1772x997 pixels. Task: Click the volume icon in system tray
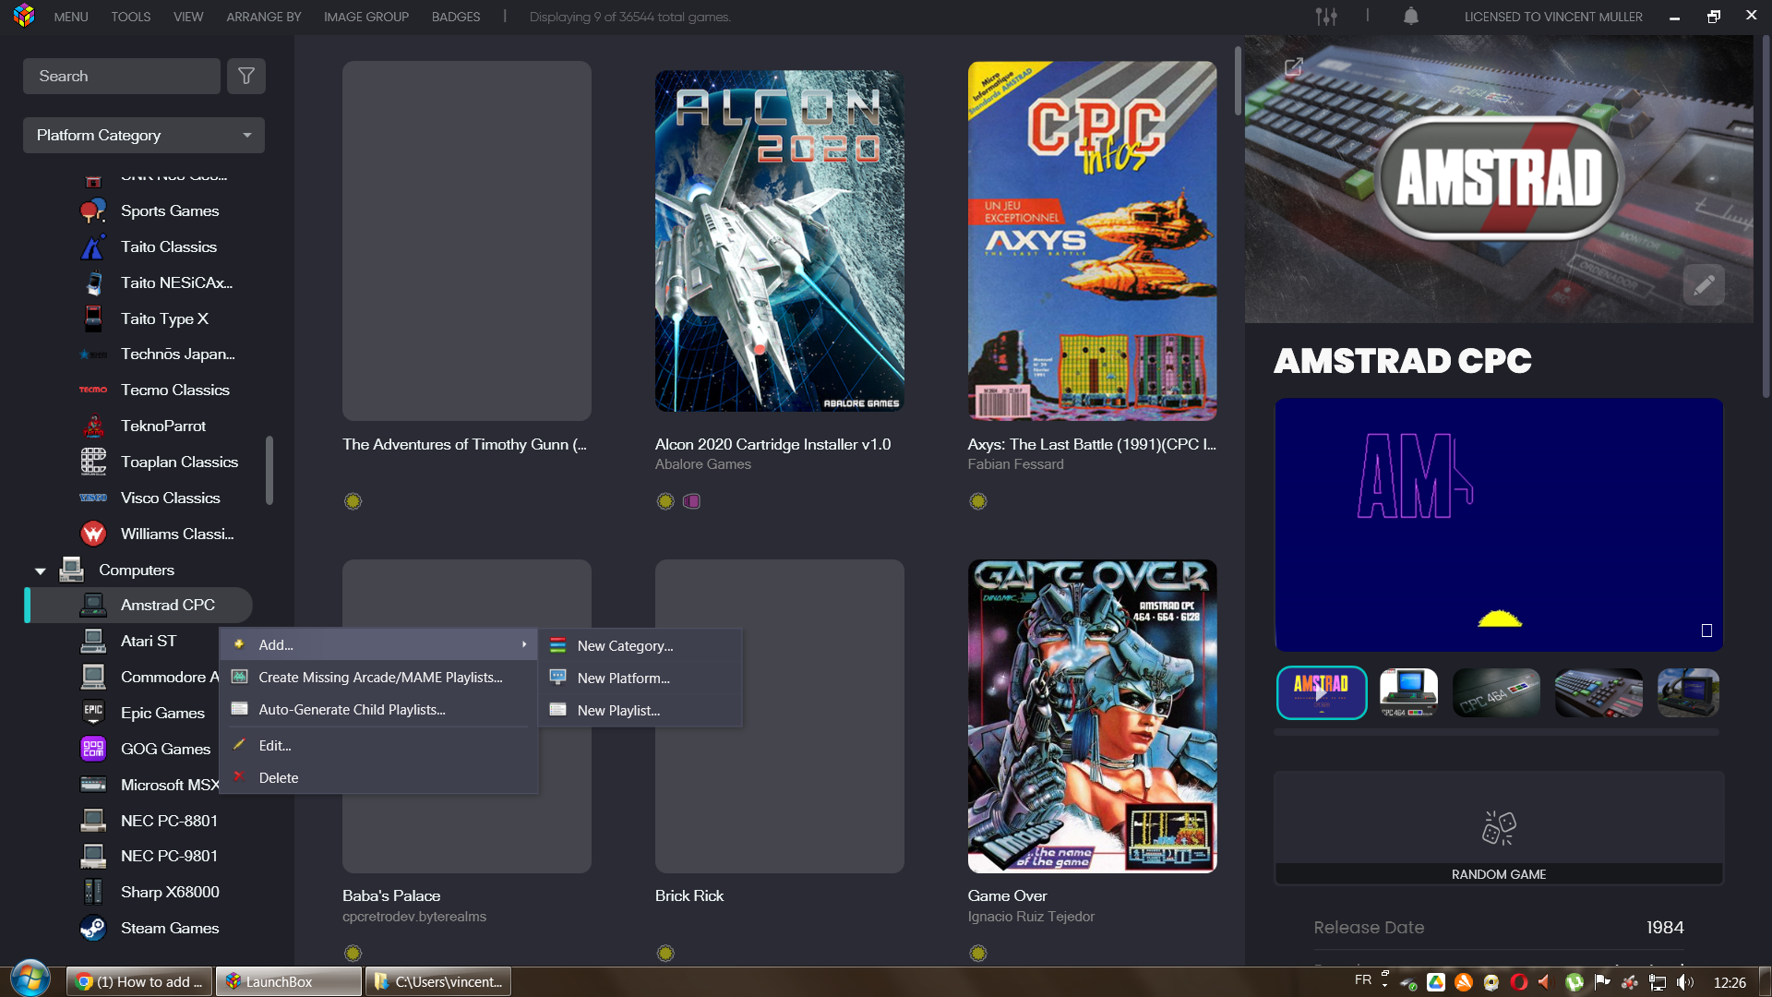tap(1685, 982)
